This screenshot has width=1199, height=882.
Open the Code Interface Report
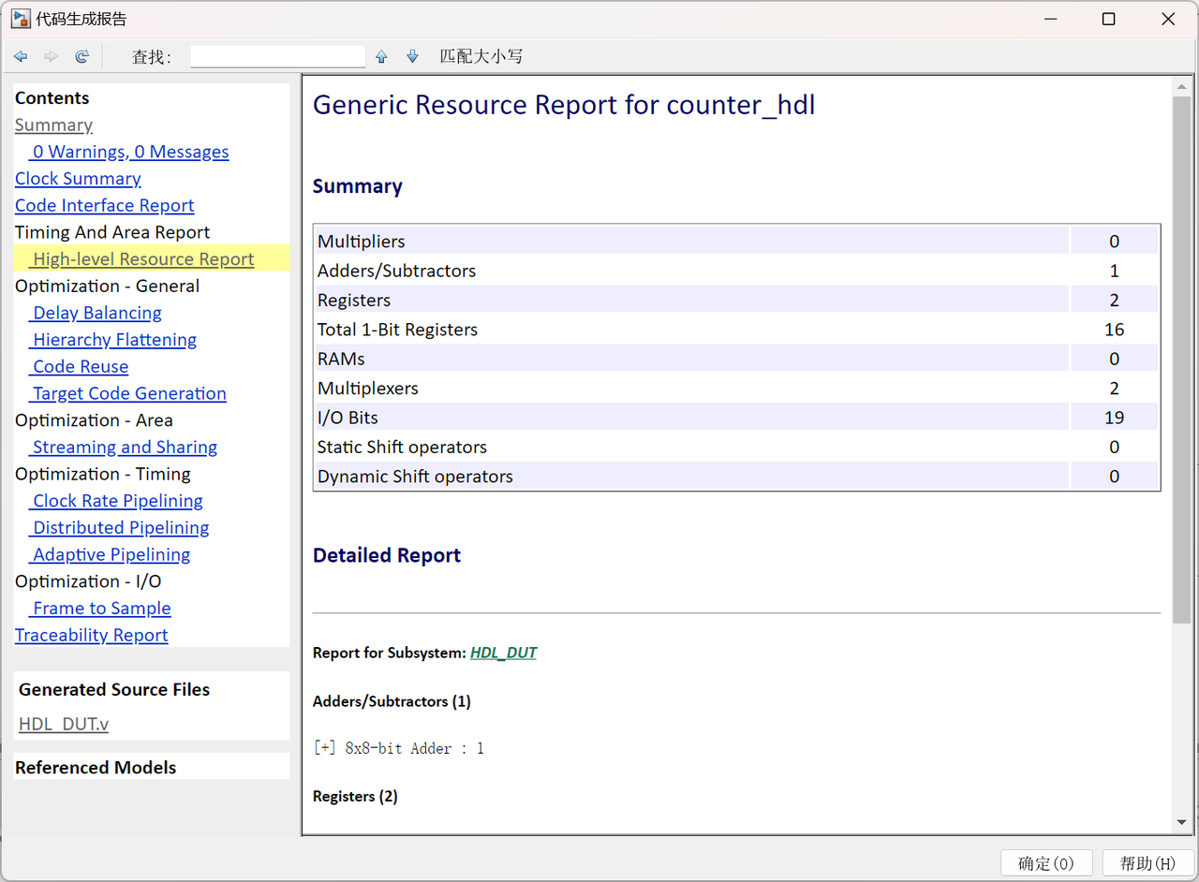coord(104,206)
